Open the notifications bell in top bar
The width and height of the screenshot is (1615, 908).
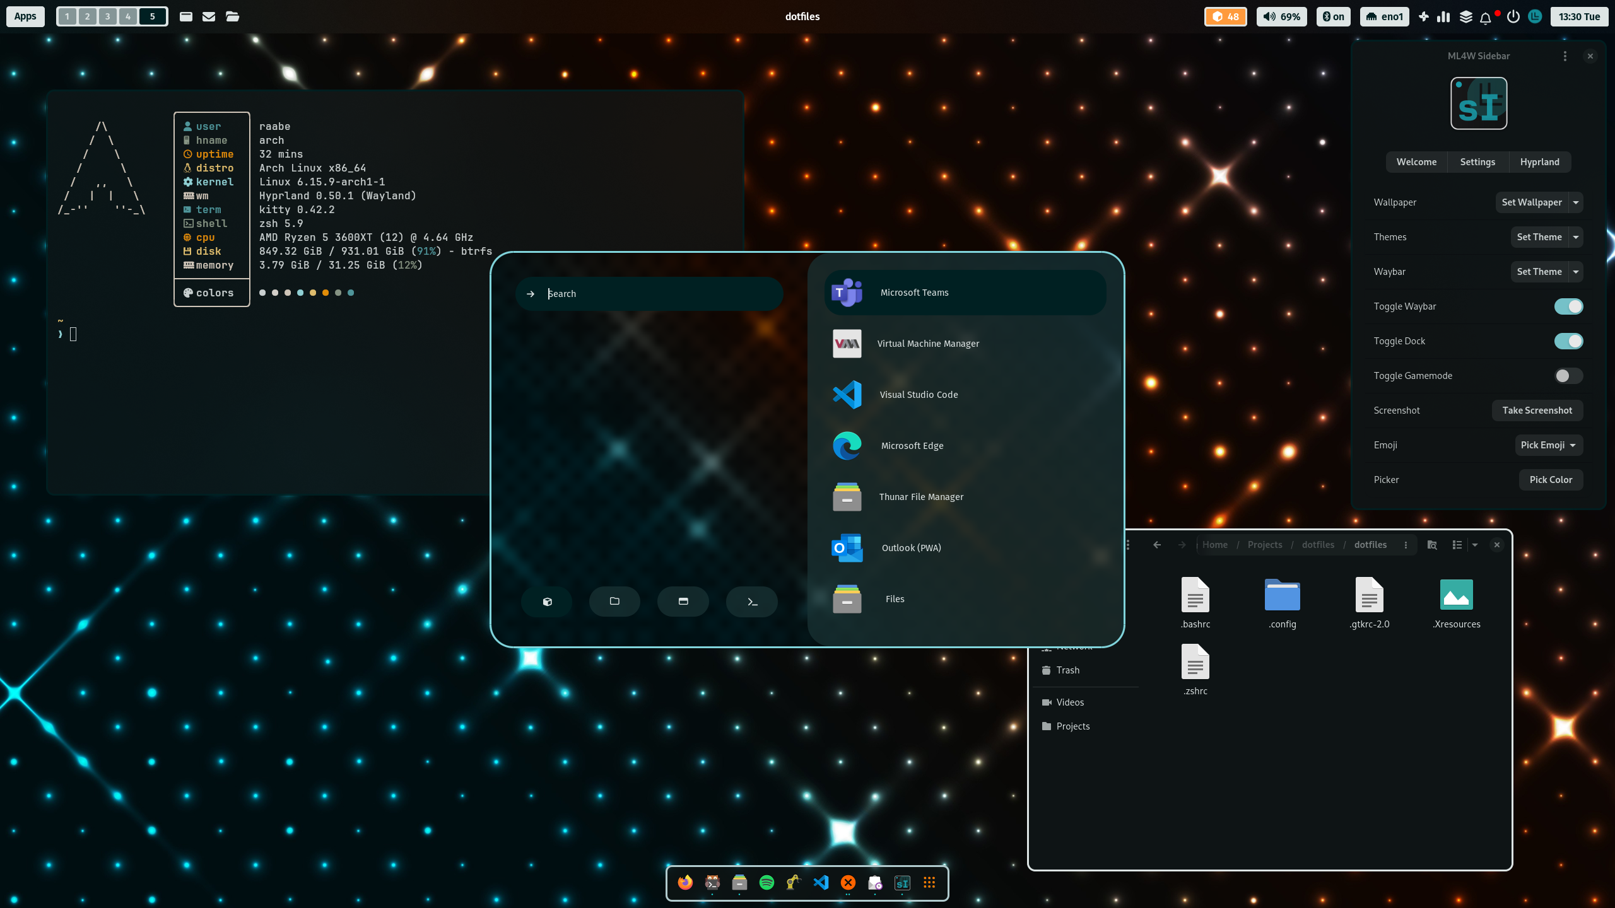(1486, 17)
